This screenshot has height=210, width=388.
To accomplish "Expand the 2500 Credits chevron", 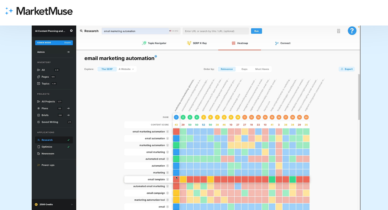I will click(x=72, y=204).
